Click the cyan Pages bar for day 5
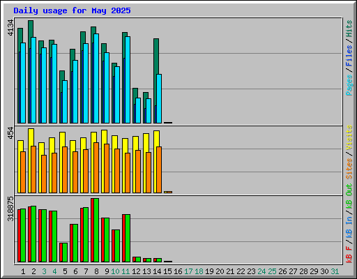This screenshot has width=357, height=279. coord(65,102)
